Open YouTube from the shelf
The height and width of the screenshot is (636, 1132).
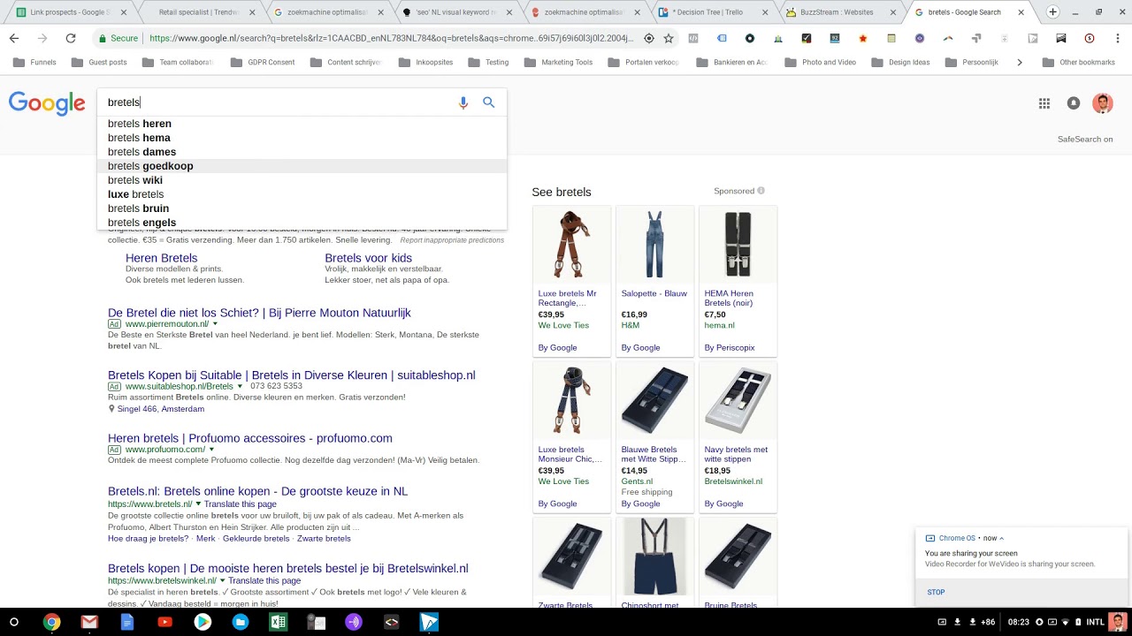click(x=164, y=622)
